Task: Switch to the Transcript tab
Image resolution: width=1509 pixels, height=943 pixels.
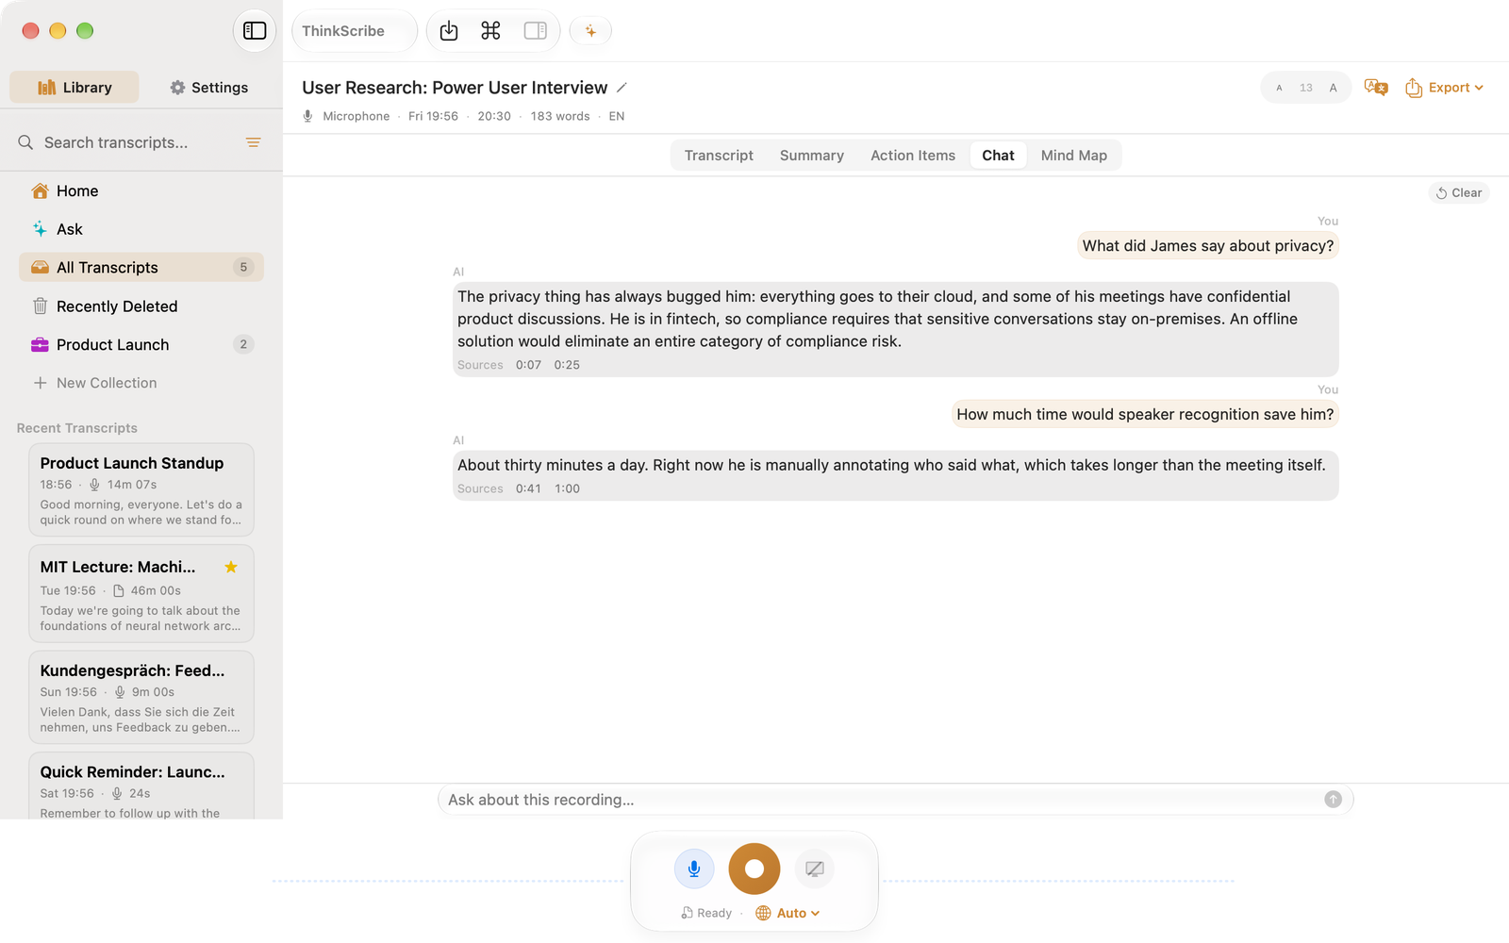Action: click(719, 156)
